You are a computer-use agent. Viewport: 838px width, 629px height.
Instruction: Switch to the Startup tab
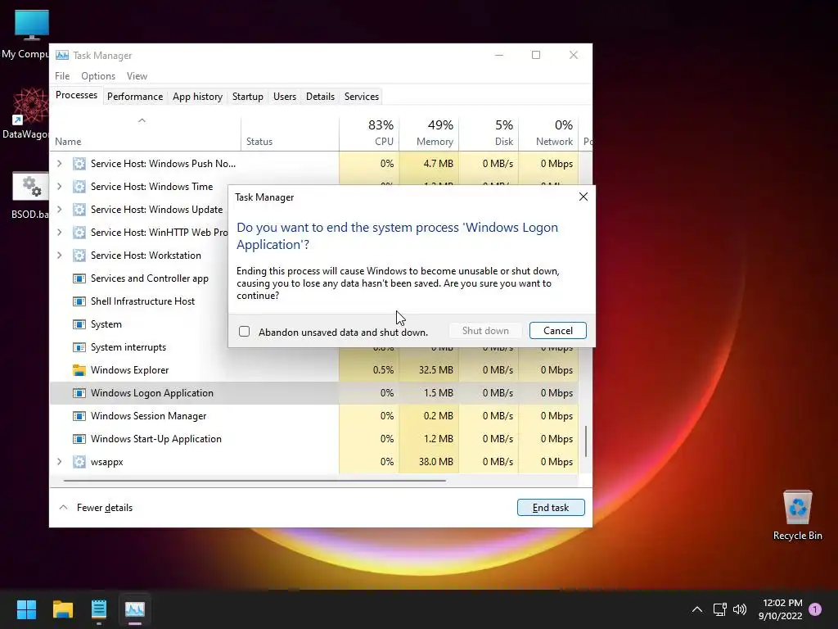click(247, 97)
